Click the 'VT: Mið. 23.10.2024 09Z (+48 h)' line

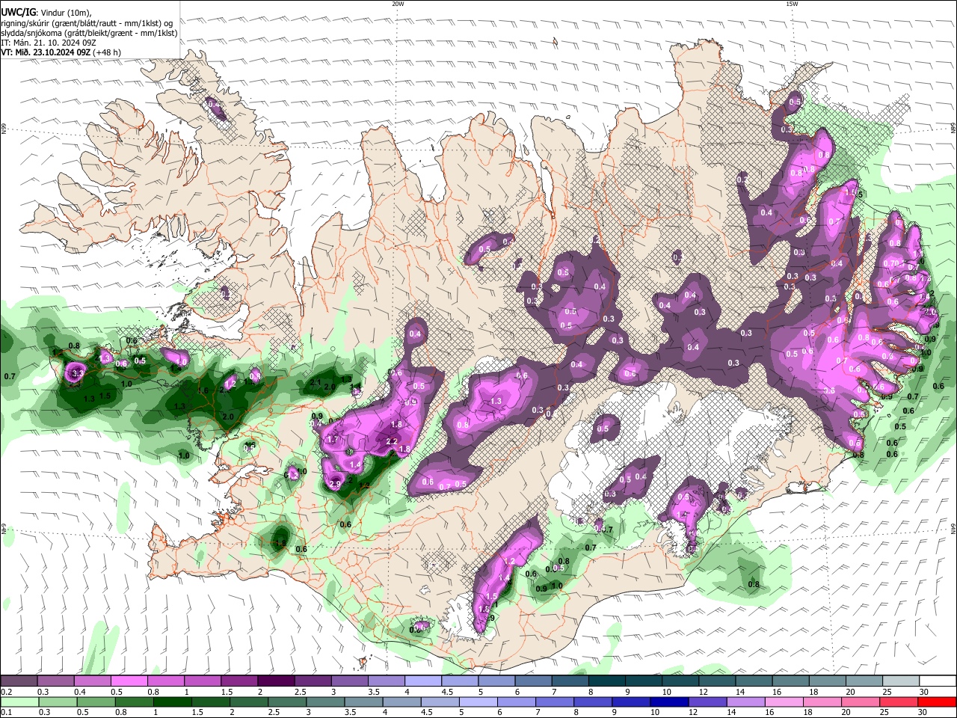pos(61,52)
